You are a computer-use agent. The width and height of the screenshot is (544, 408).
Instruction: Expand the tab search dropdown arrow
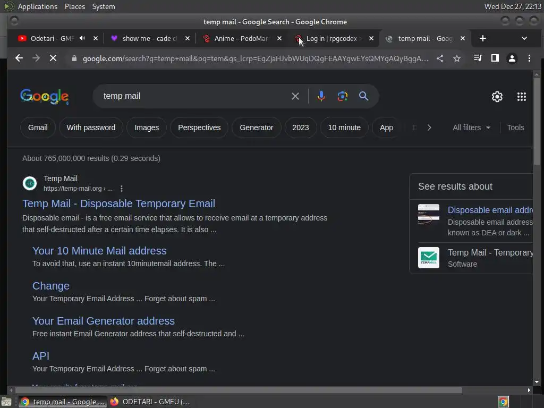524,38
